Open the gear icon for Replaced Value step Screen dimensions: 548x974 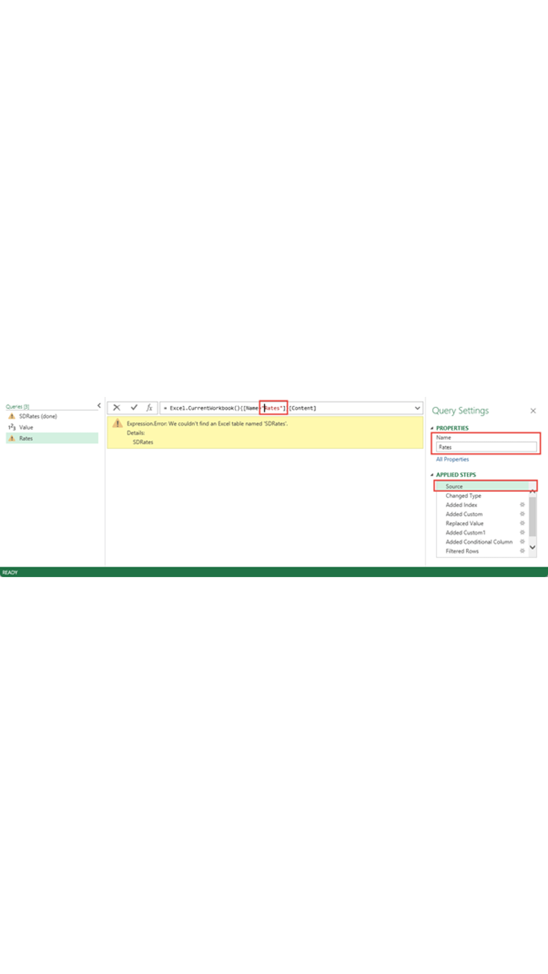click(x=522, y=524)
